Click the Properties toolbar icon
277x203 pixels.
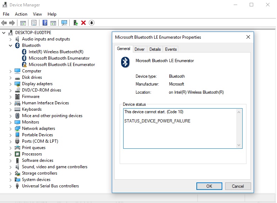click(34, 23)
